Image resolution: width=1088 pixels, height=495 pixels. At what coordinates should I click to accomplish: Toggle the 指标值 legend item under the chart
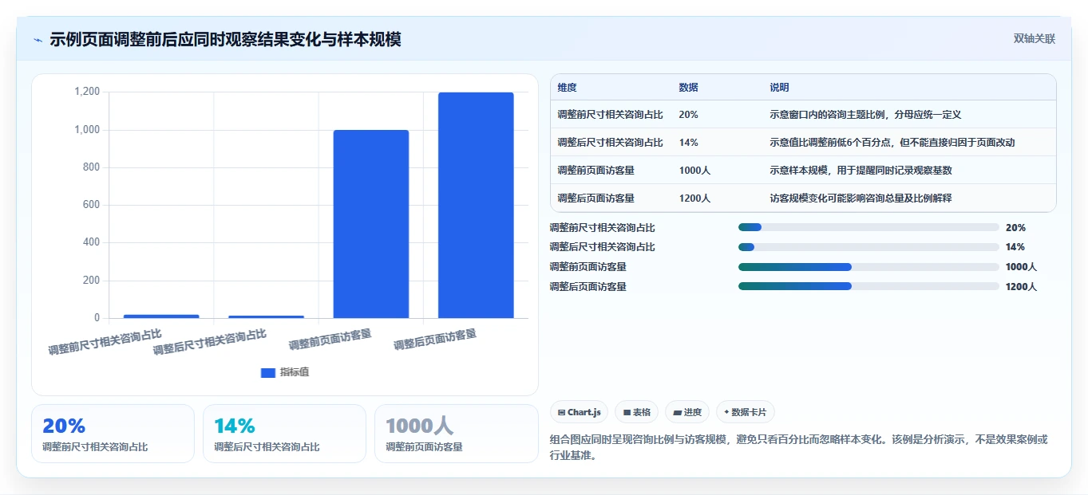285,372
